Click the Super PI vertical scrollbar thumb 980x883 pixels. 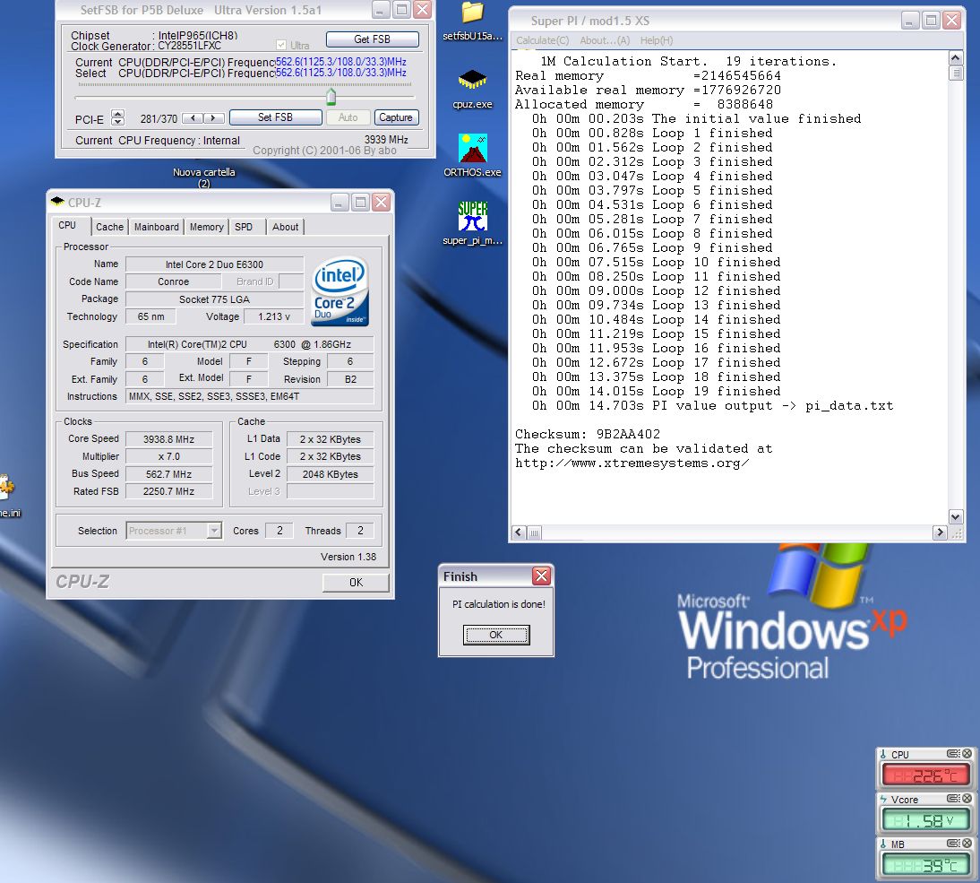tap(956, 74)
